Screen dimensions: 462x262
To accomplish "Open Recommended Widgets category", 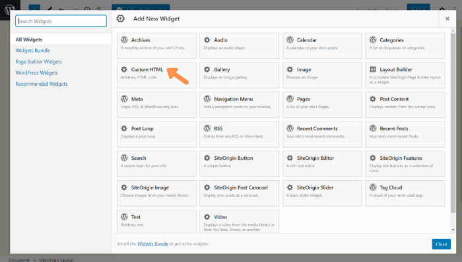I will [x=41, y=84].
